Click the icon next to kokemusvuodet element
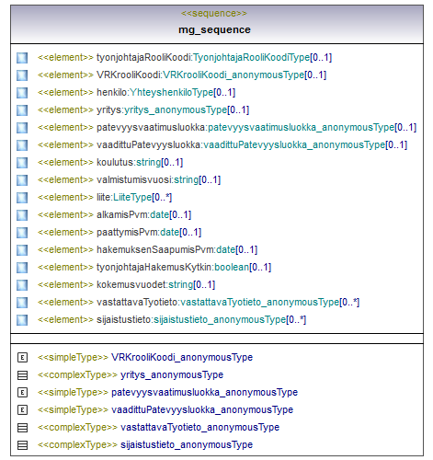Viewport: 433px width, 460px height. [22, 285]
